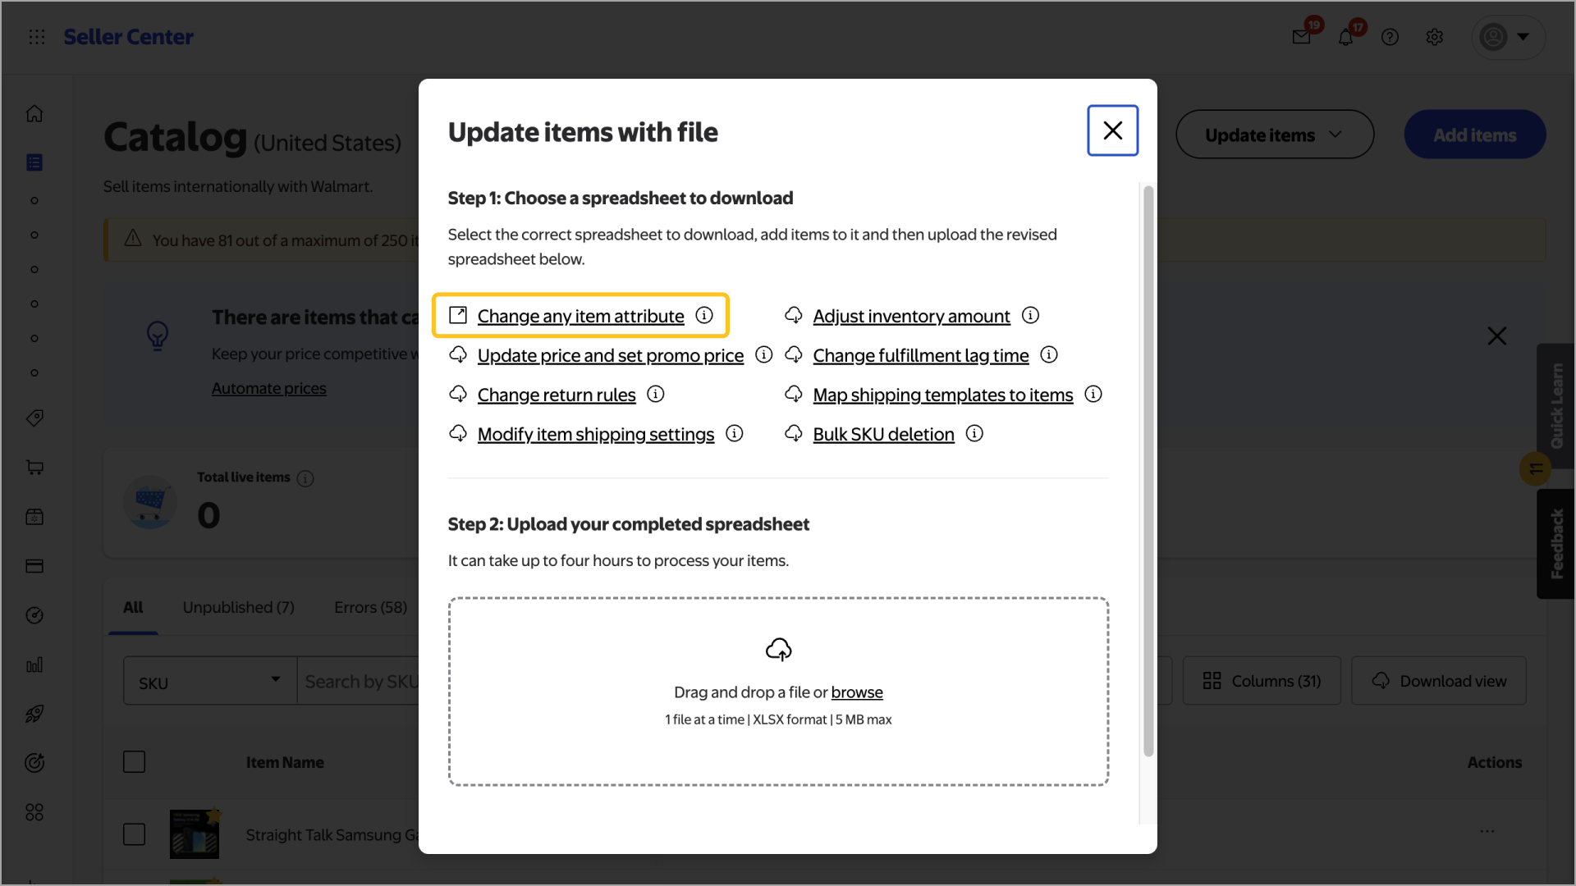Open the Errors (58) tab
This screenshot has height=886, width=1576.
point(370,607)
